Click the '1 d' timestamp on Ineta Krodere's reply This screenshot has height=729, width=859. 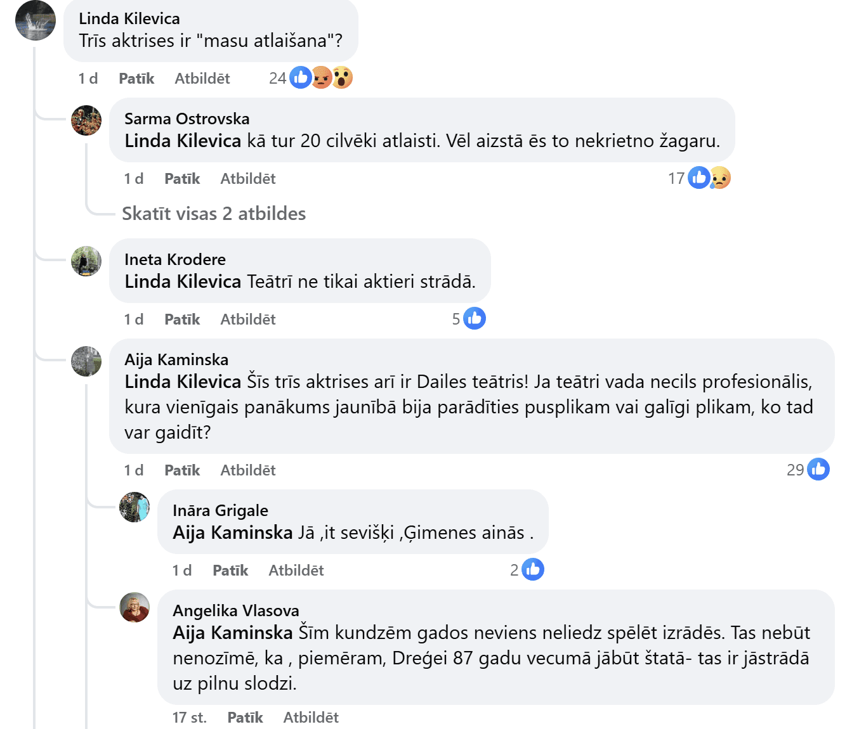tap(133, 319)
